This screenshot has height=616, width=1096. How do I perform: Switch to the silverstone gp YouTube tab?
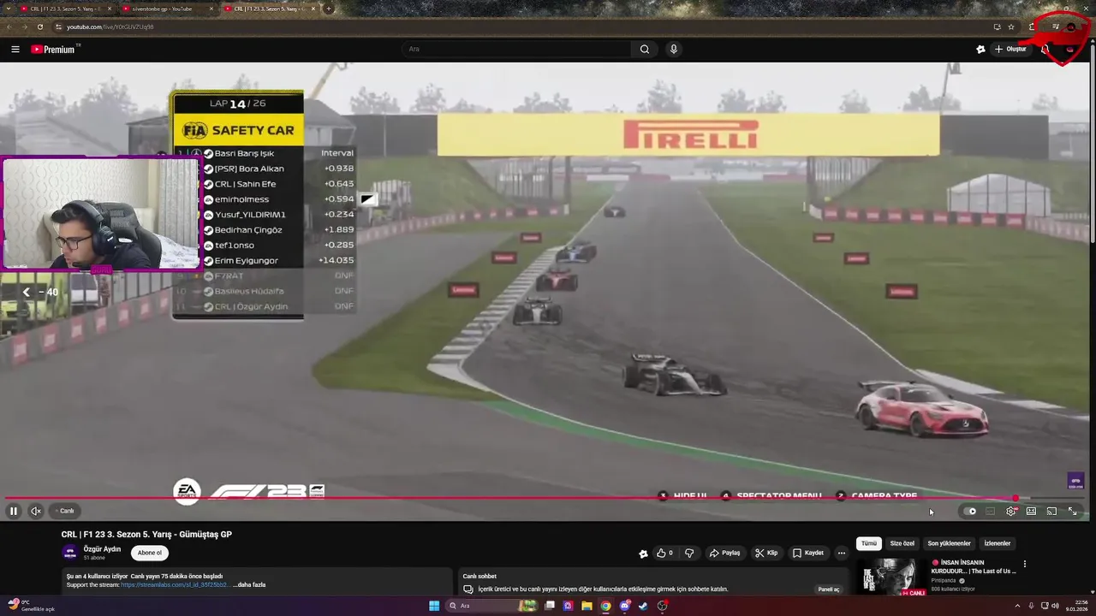[x=167, y=9]
